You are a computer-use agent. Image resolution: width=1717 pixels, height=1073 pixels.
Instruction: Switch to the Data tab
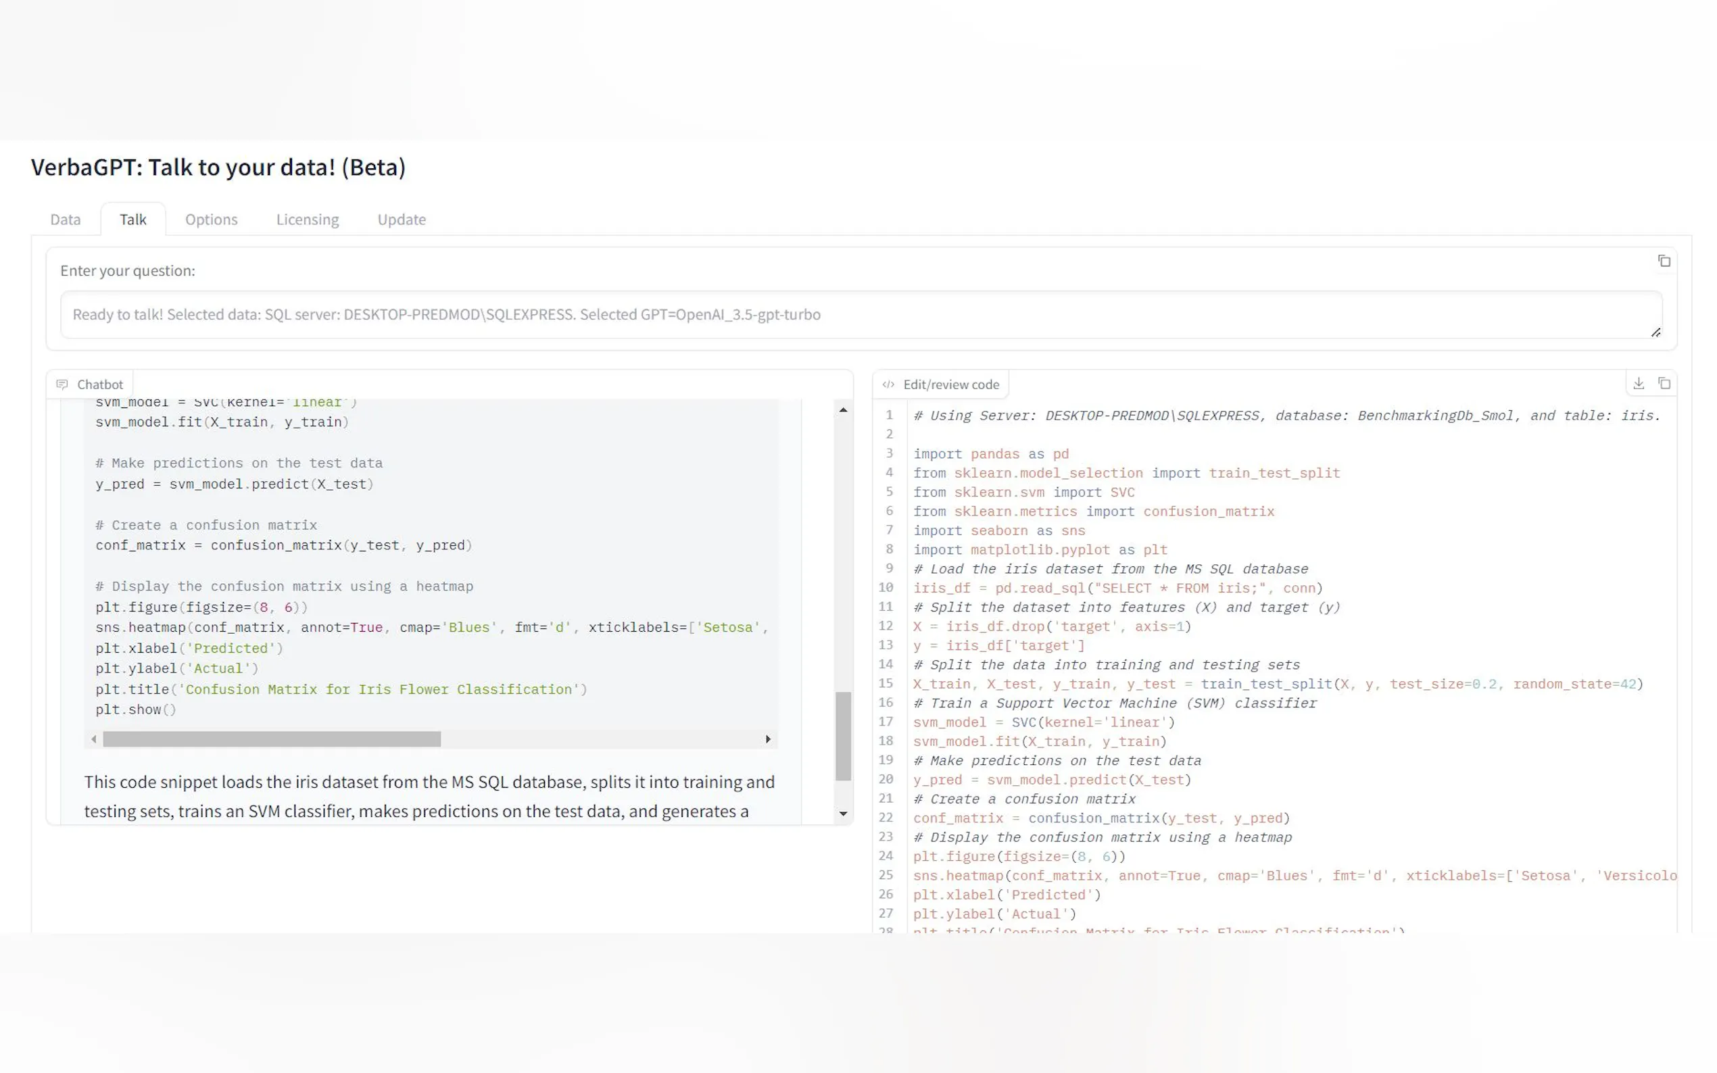tap(66, 220)
